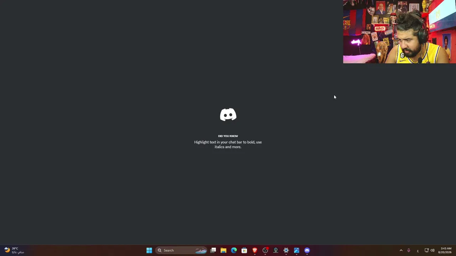Image resolution: width=456 pixels, height=256 pixels.
Task: Open network settings from system tray
Action: click(x=426, y=250)
